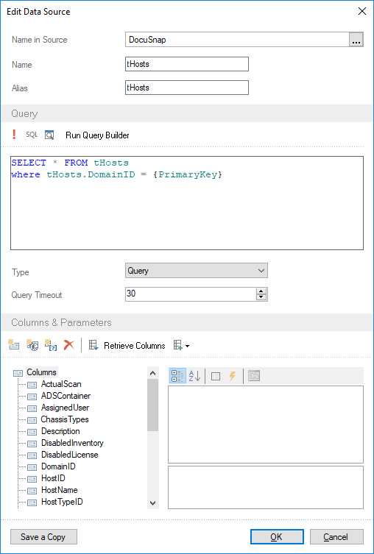
Task: Select the HostName column
Action: [60, 490]
